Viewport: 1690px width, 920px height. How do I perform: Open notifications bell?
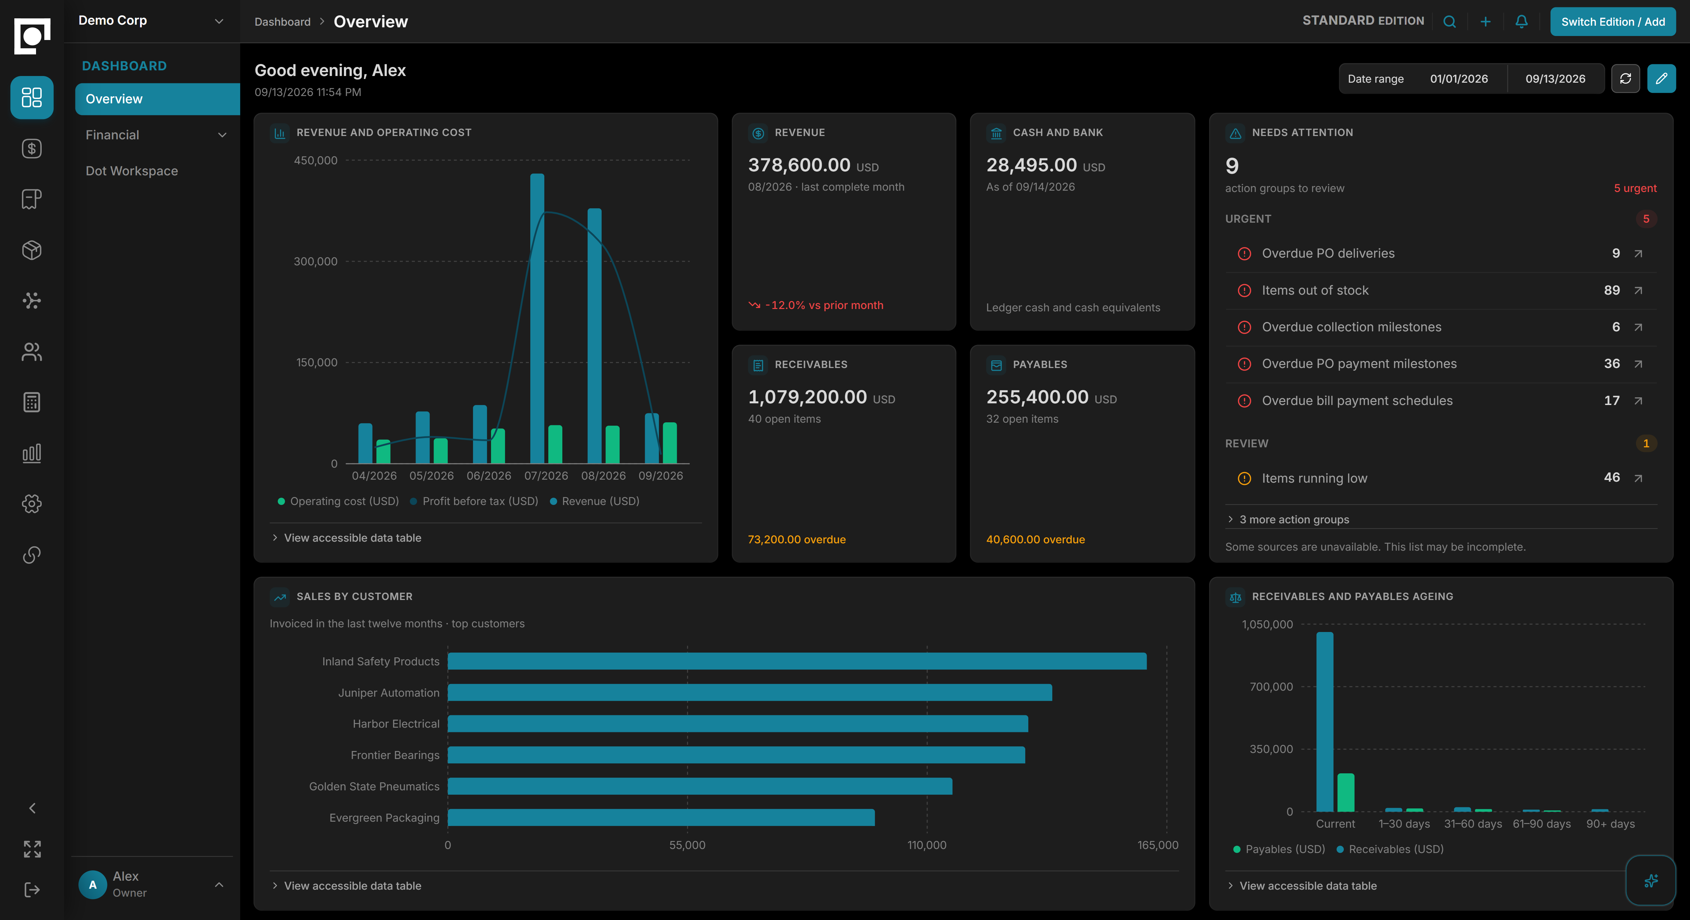pyautogui.click(x=1521, y=22)
